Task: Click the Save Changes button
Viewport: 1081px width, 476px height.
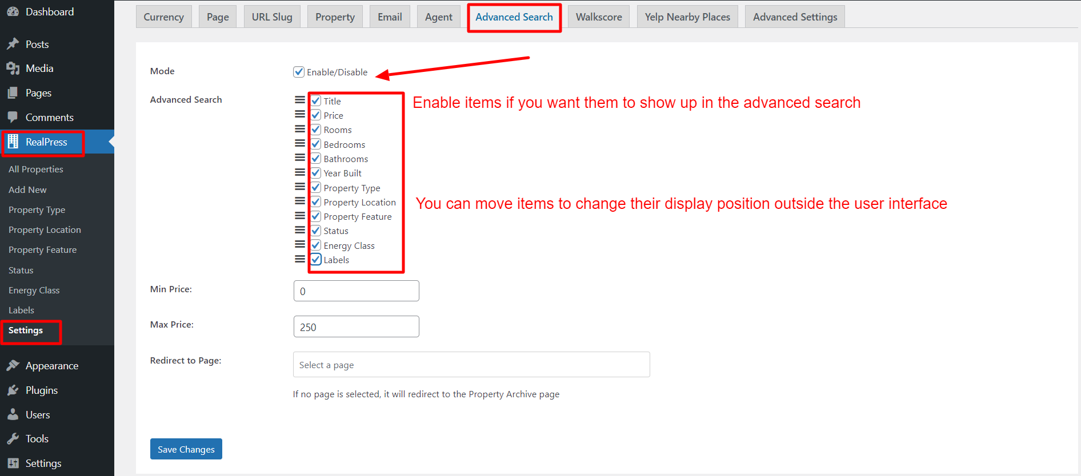Action: [186, 449]
